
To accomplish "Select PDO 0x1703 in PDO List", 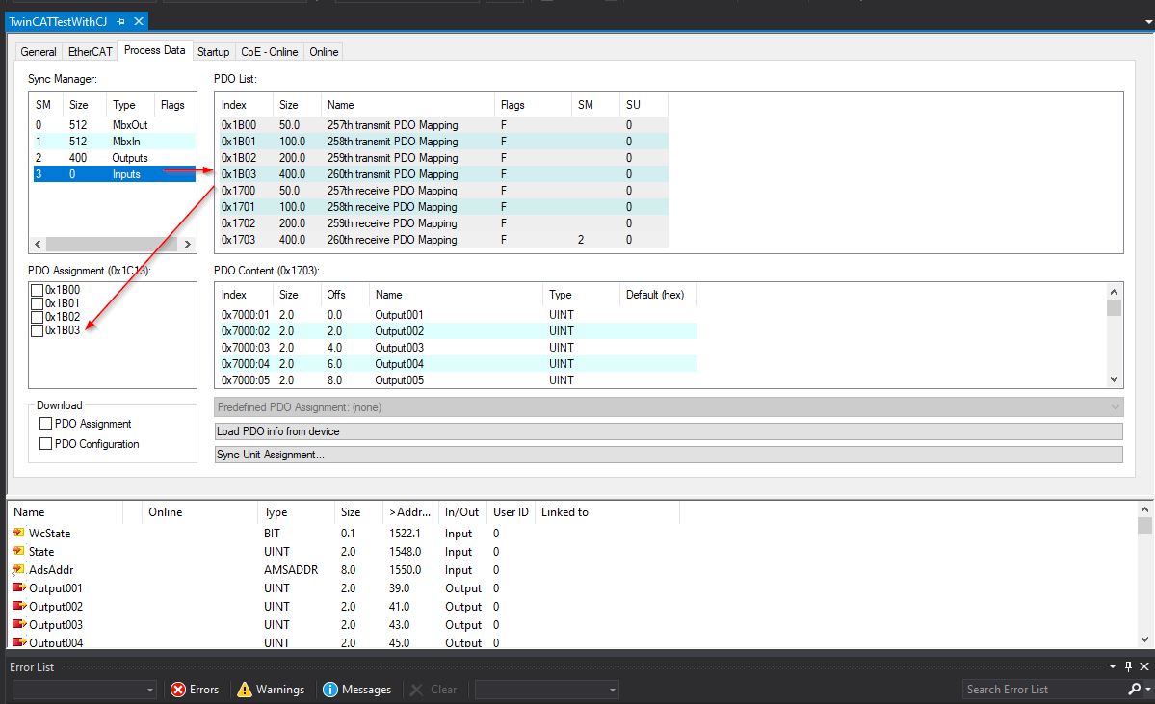I will tap(442, 240).
